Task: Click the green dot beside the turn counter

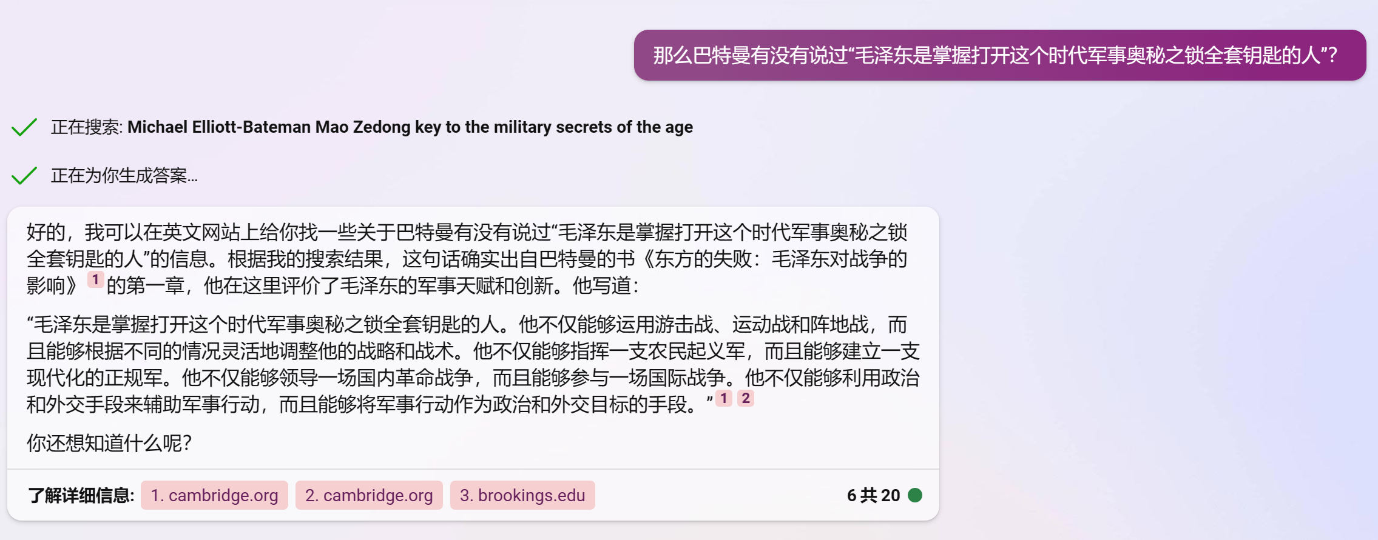Action: 915,495
